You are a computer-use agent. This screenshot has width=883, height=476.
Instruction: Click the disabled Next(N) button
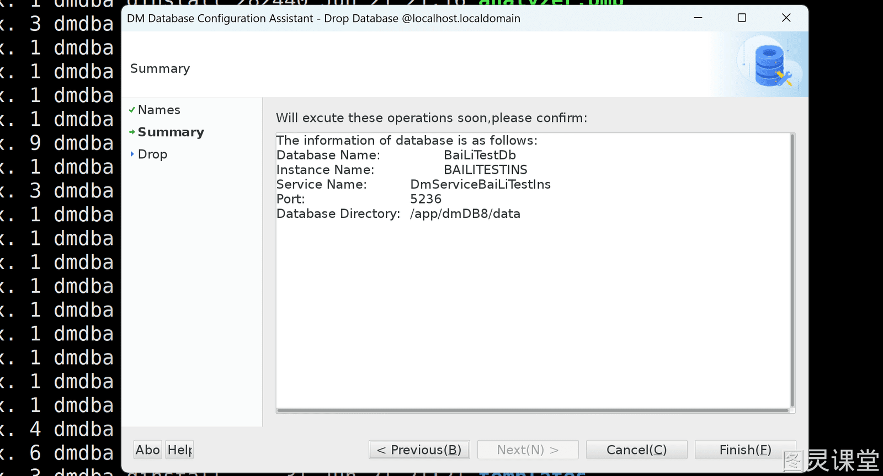(x=528, y=450)
